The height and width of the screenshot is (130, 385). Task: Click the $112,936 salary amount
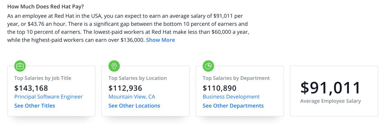tap(125, 88)
